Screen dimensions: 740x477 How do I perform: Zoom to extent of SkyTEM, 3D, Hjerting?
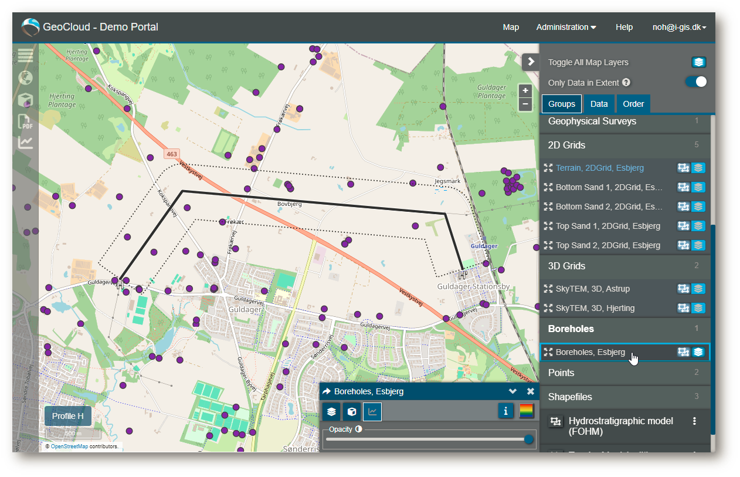(548, 308)
